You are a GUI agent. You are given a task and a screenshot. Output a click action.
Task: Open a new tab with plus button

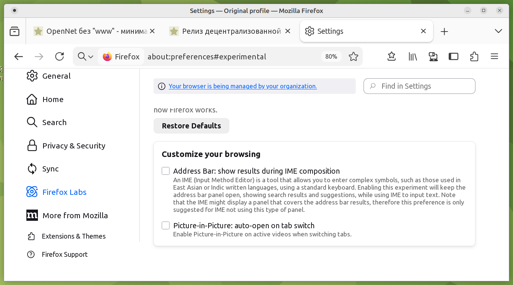444,32
